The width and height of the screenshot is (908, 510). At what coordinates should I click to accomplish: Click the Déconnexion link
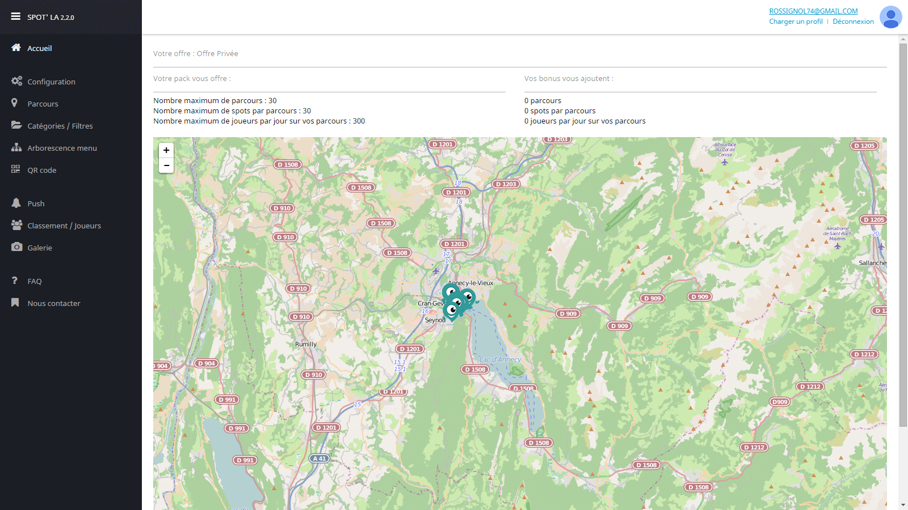pos(853,22)
